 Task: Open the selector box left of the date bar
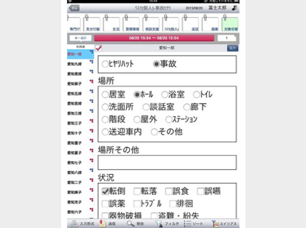click(x=81, y=38)
